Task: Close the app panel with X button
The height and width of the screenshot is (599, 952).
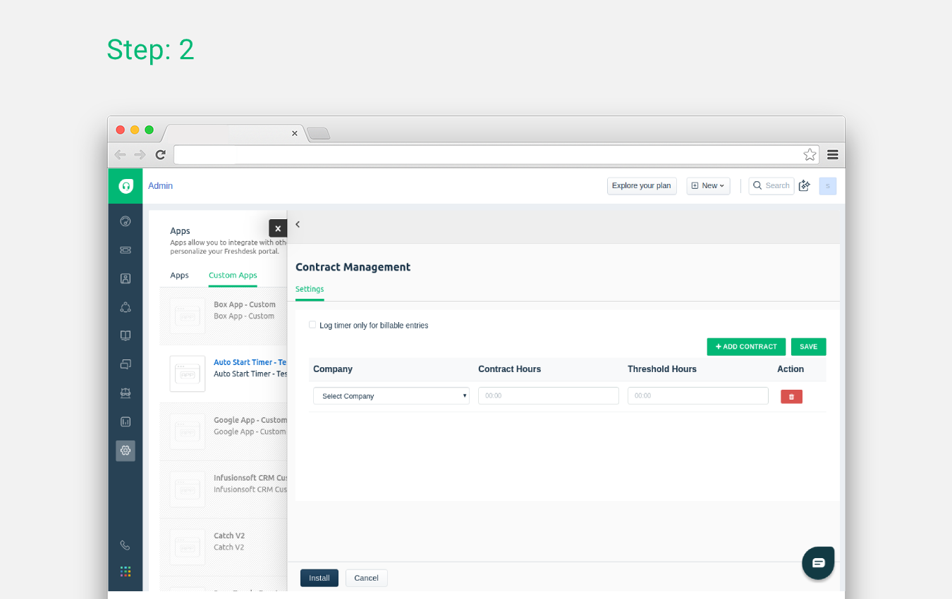Action: tap(278, 228)
